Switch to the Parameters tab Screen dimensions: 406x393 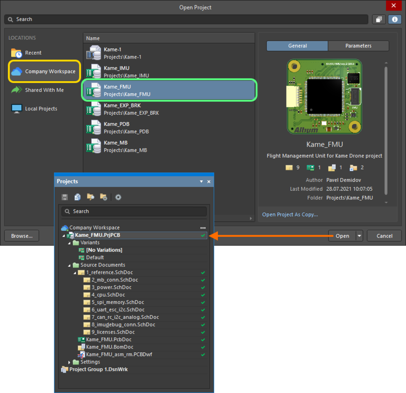coord(358,45)
